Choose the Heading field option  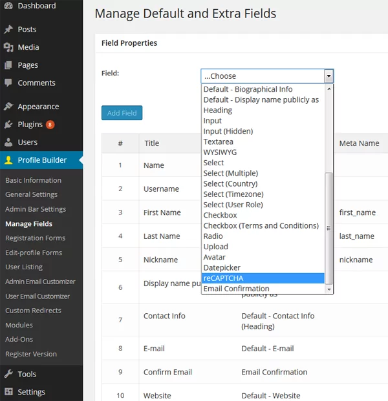[263, 110]
